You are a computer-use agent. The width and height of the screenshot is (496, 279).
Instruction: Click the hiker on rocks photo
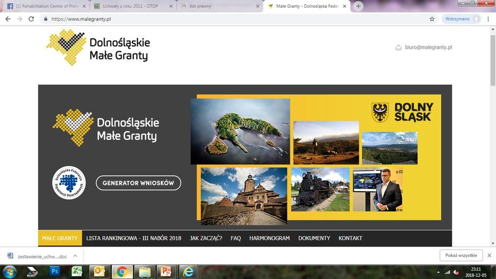pos(326,142)
